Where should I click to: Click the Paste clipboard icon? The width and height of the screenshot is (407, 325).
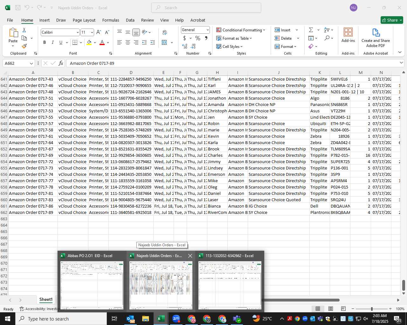point(13,33)
